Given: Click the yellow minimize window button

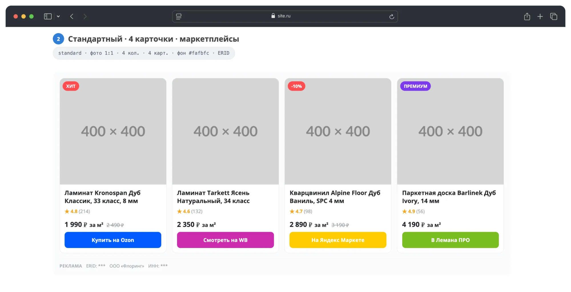Looking at the screenshot, I should click(x=23, y=16).
